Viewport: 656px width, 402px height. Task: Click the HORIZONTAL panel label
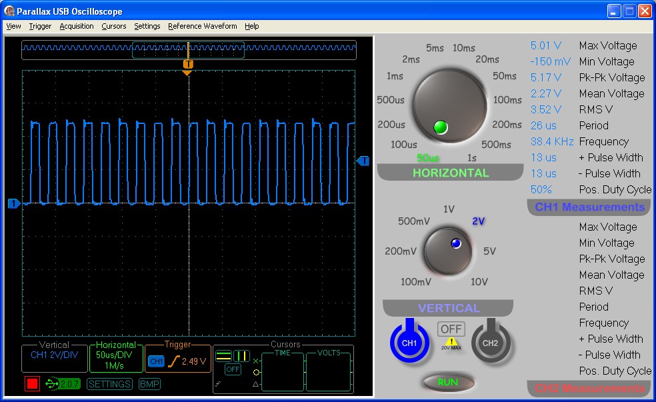[x=451, y=173]
